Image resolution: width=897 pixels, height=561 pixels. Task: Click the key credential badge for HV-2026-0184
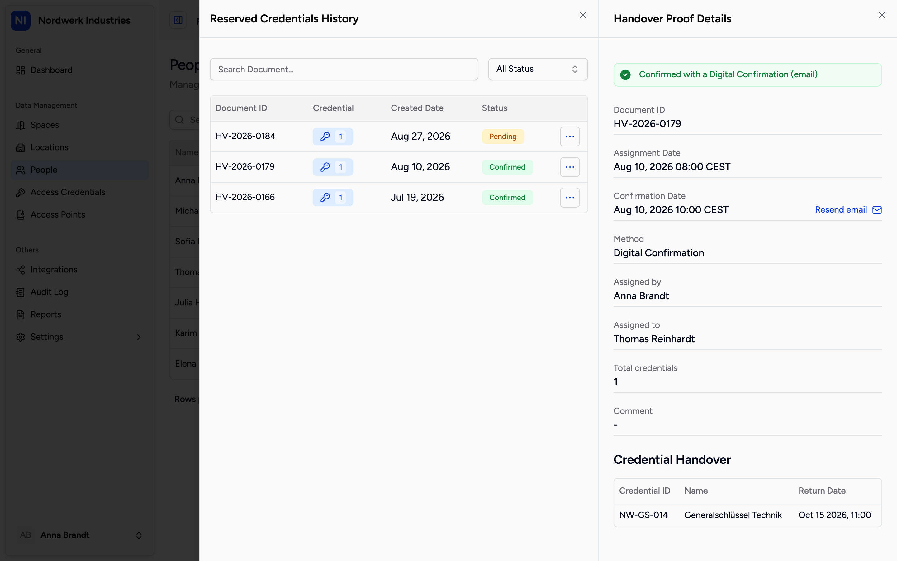pos(333,137)
